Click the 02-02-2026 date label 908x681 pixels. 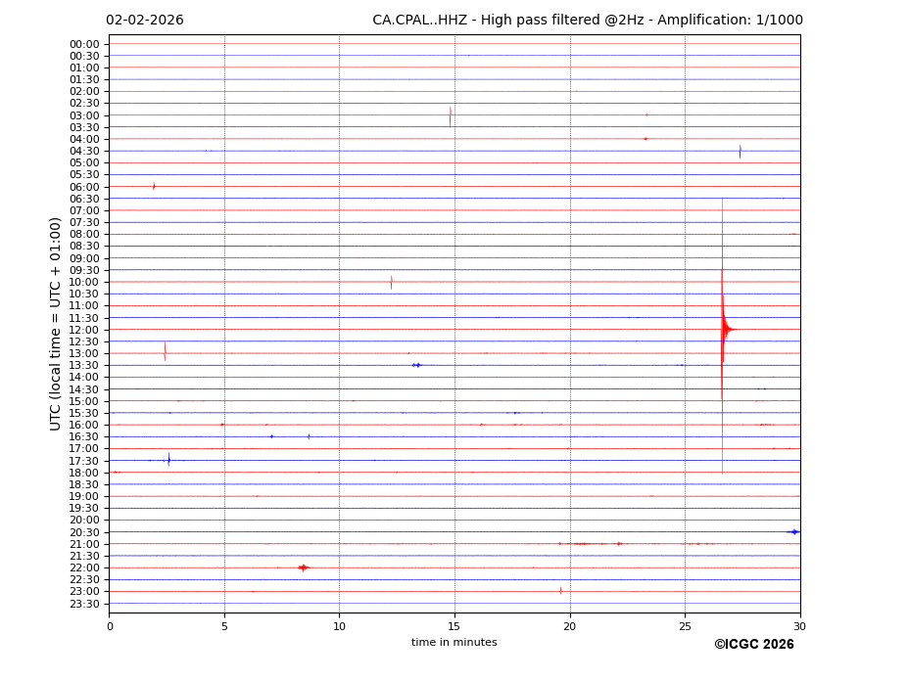145,21
